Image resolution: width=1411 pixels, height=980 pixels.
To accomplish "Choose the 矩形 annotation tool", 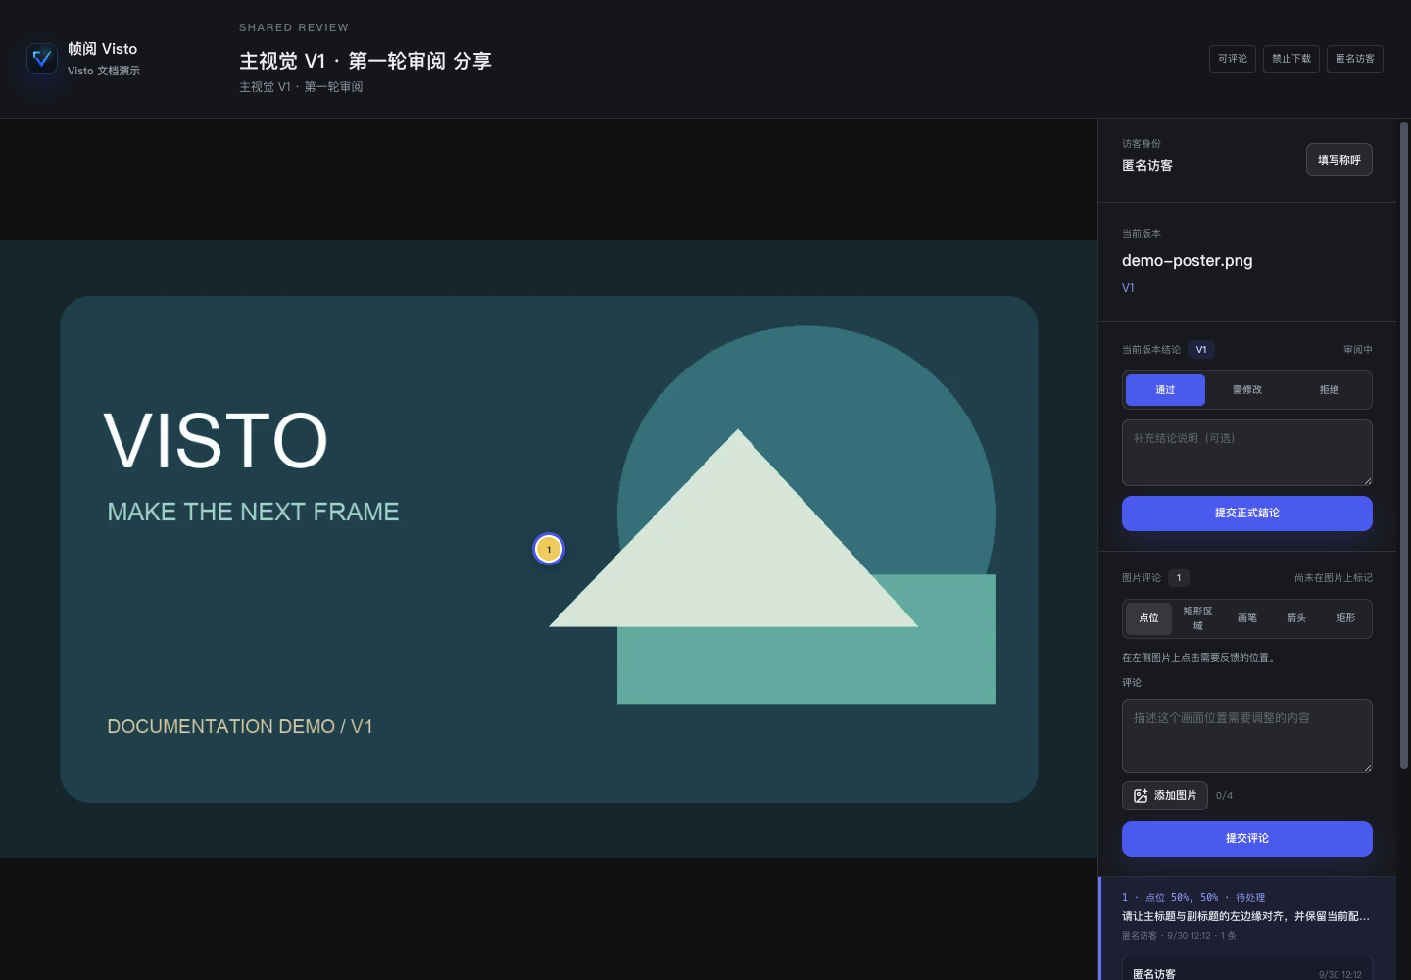I will tap(1345, 618).
